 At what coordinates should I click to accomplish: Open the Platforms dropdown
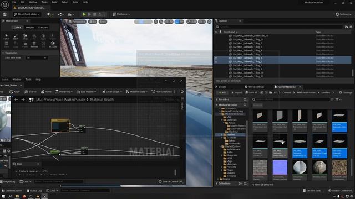point(121,14)
